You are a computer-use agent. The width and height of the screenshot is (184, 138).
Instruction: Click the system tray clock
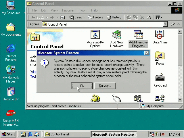coord(174,134)
